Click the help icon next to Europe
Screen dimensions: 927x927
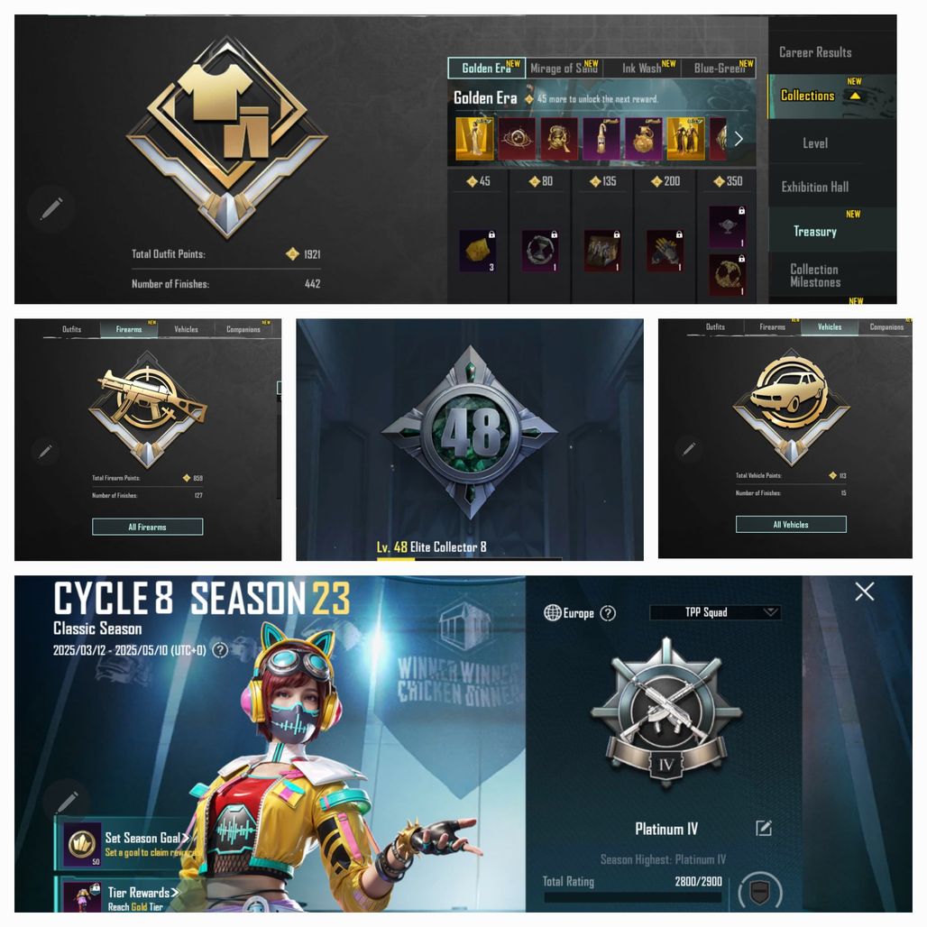tap(607, 613)
